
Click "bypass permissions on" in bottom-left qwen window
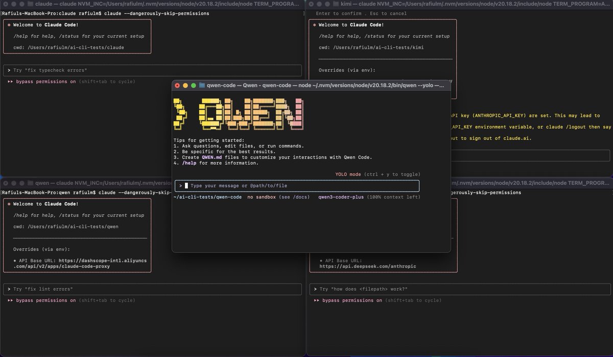click(x=45, y=300)
